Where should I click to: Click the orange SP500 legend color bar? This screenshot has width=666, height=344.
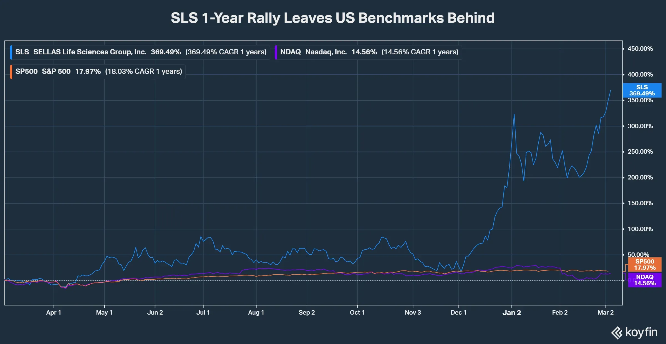pos(11,72)
